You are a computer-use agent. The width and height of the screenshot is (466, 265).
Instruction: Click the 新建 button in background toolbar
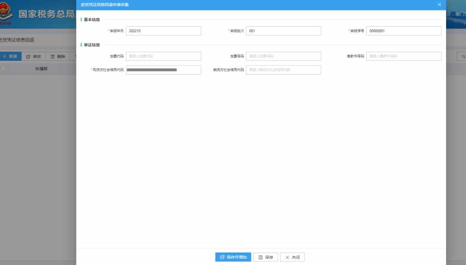pos(10,56)
